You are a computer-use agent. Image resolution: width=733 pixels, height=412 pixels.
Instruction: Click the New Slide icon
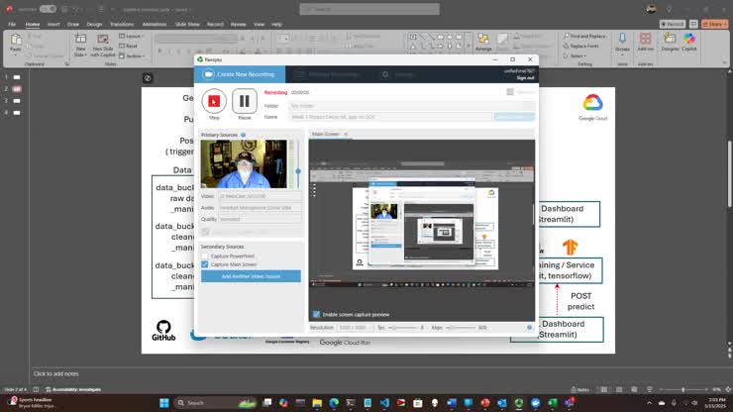80,41
